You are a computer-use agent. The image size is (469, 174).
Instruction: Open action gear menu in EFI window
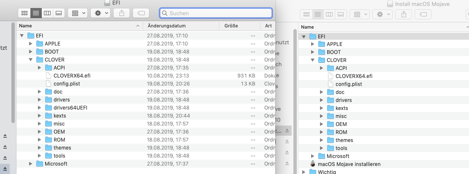[100, 13]
